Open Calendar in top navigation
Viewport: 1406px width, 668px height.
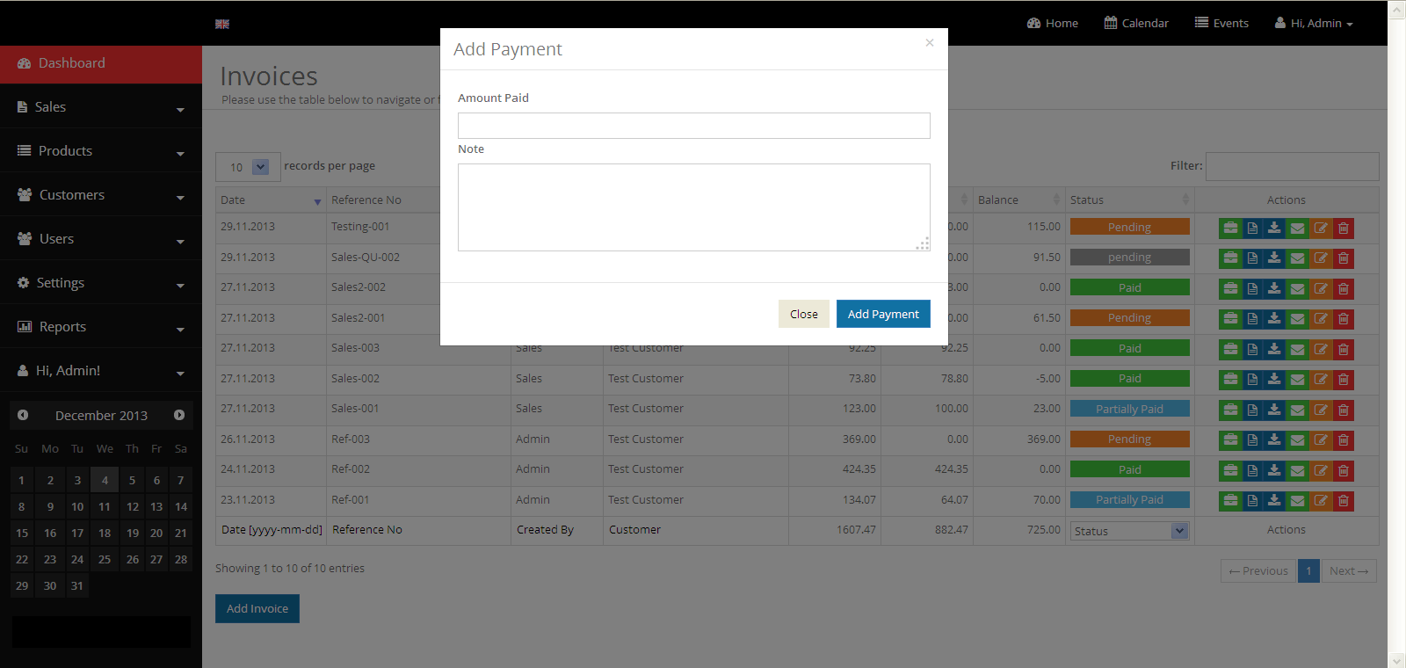point(1136,23)
